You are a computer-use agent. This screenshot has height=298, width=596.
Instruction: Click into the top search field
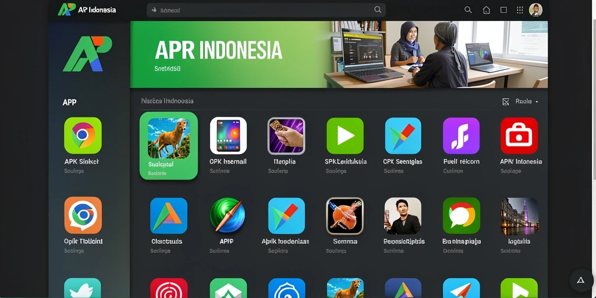tap(266, 10)
